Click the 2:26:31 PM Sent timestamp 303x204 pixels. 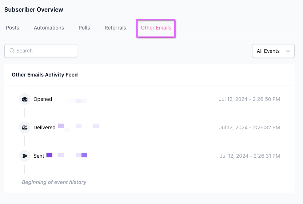click(250, 156)
